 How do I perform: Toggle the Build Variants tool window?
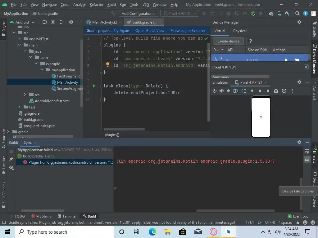pyautogui.click(x=3, y=195)
